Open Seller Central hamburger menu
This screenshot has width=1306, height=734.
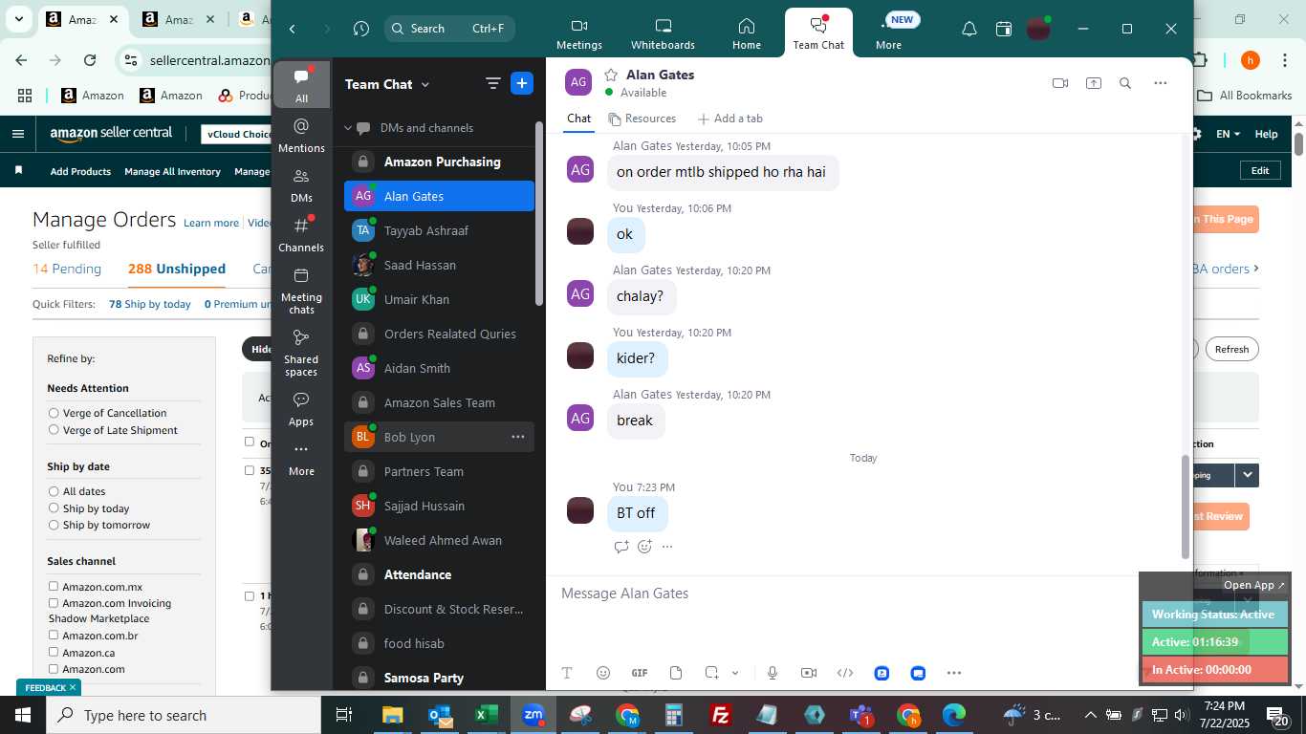coord(17,134)
